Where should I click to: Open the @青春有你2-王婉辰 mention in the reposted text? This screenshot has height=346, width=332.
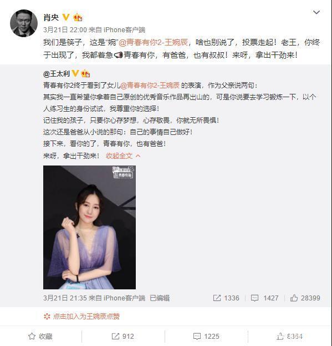click(150, 85)
